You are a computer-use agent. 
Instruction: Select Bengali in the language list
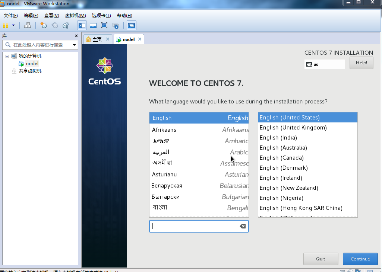pyautogui.click(x=199, y=208)
